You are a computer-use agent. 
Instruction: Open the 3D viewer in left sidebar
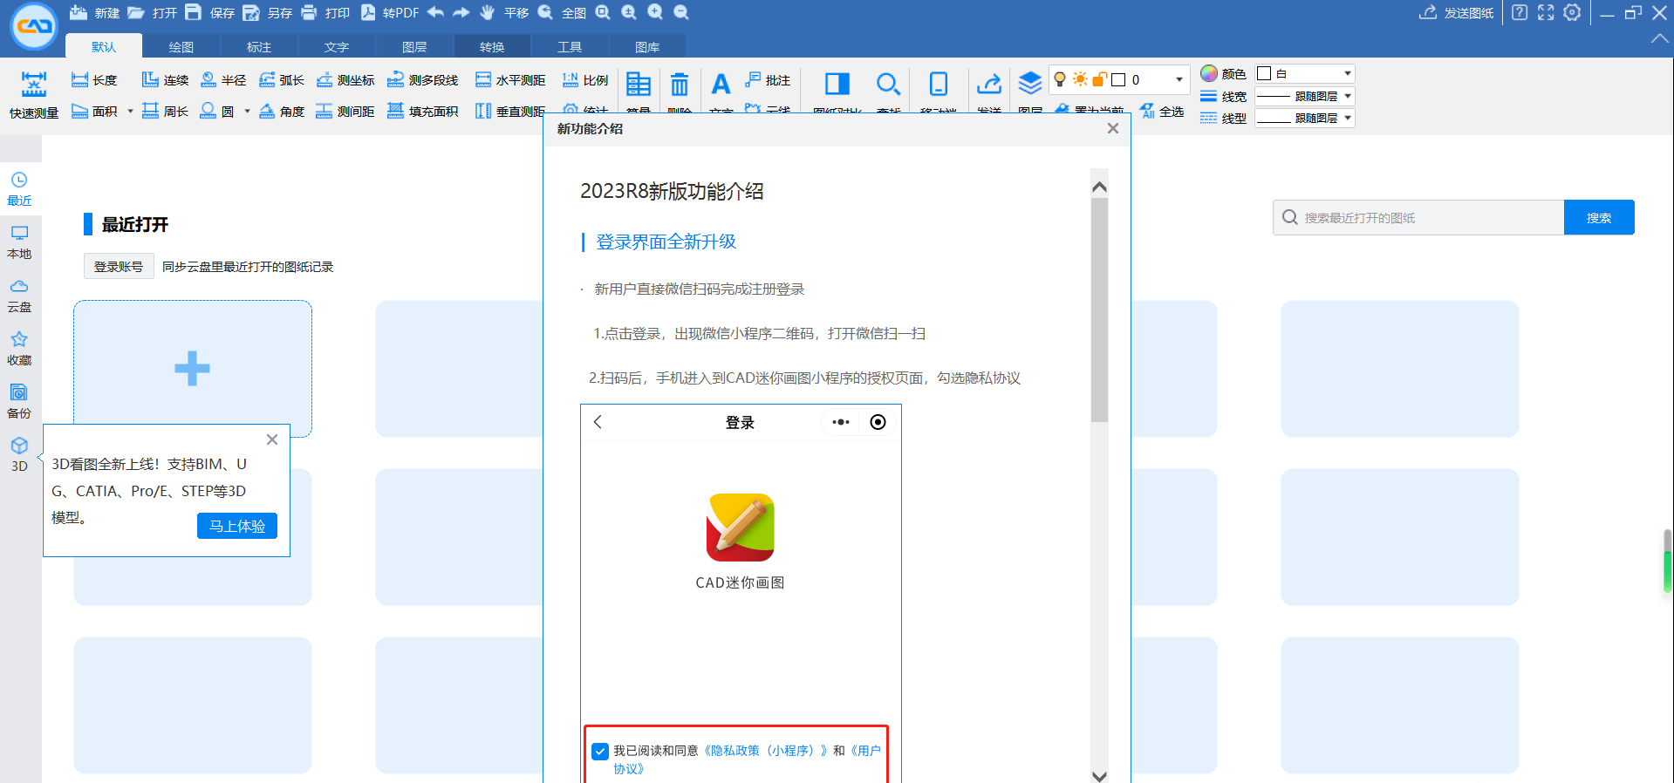coord(19,453)
